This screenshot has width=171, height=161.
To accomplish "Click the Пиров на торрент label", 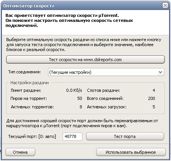I will coord(29,98).
